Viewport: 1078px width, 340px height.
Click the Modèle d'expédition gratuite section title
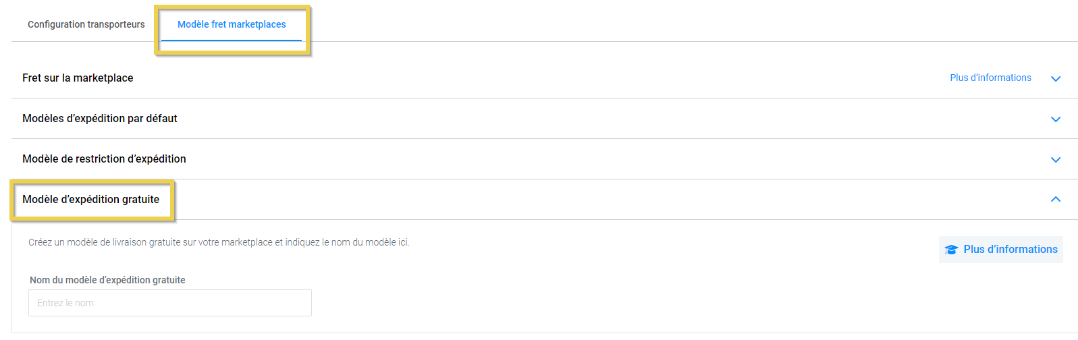pos(91,199)
